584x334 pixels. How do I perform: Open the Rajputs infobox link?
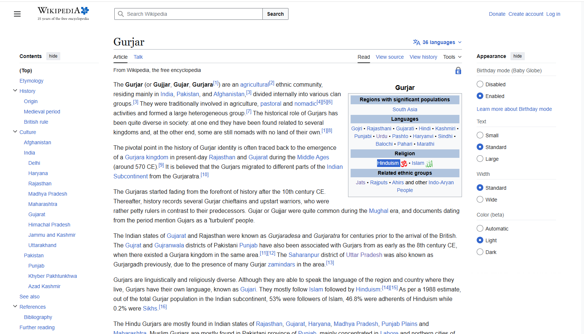pyautogui.click(x=379, y=182)
